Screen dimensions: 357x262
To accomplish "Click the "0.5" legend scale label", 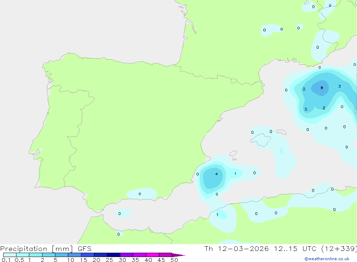I will tap(19, 260).
